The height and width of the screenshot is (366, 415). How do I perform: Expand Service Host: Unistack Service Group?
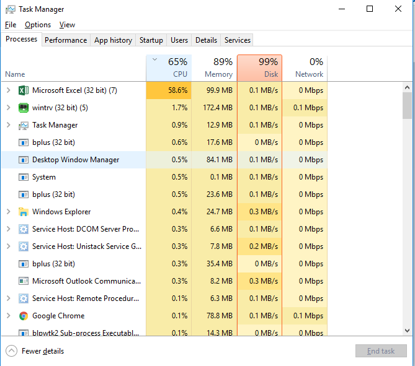(9, 246)
